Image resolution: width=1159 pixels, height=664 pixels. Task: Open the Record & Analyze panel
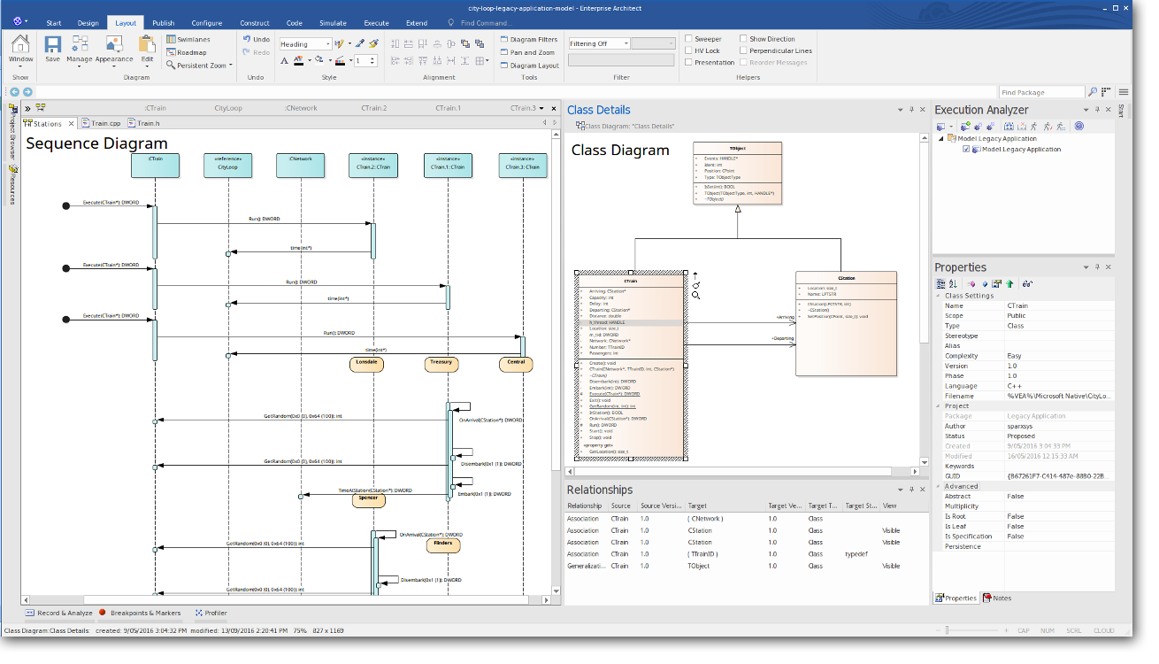coord(58,613)
